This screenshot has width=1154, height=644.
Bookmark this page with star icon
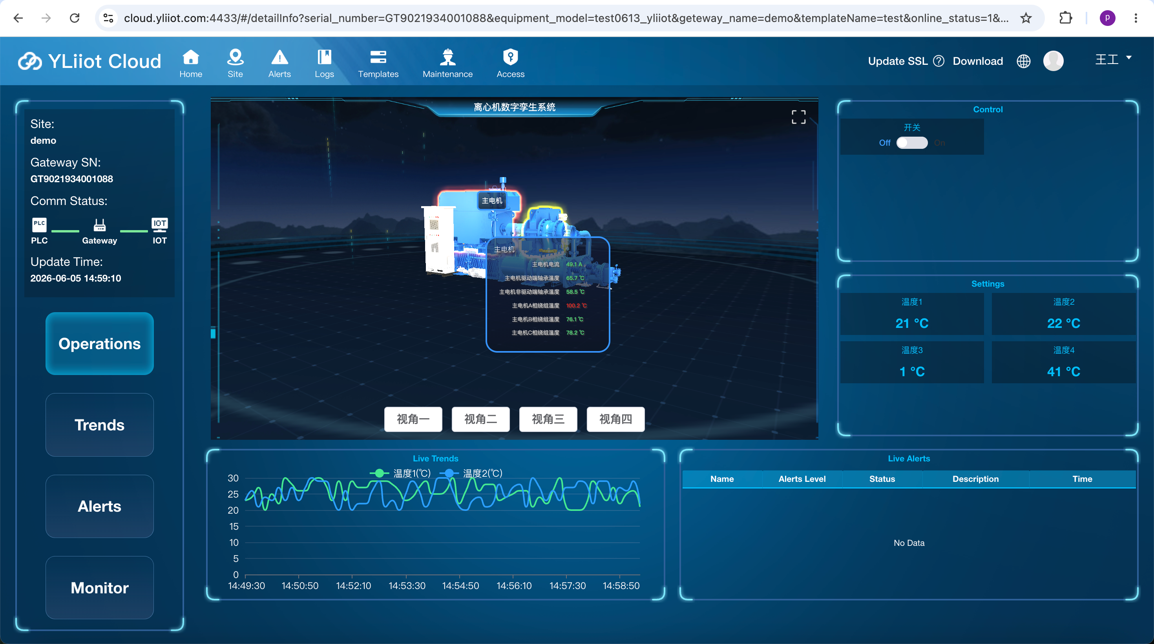pyautogui.click(x=1026, y=18)
